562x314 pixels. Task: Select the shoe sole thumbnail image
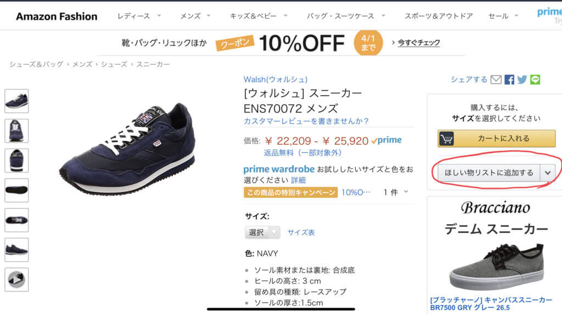tap(16, 190)
